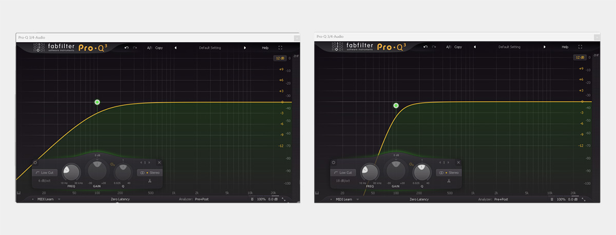Enable MIDI Learn in left window

click(45, 199)
